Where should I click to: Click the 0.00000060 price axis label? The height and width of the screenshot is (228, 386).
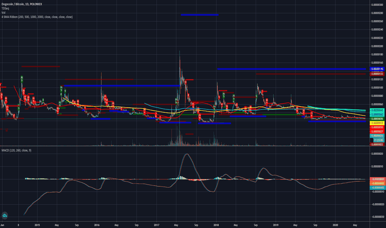click(x=377, y=104)
